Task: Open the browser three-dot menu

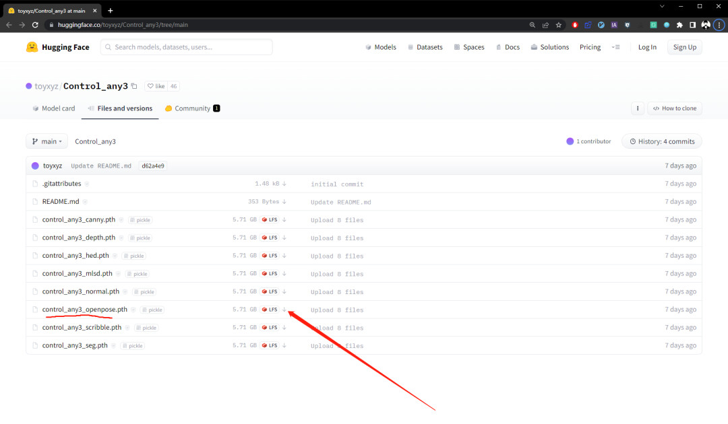Action: (719, 25)
